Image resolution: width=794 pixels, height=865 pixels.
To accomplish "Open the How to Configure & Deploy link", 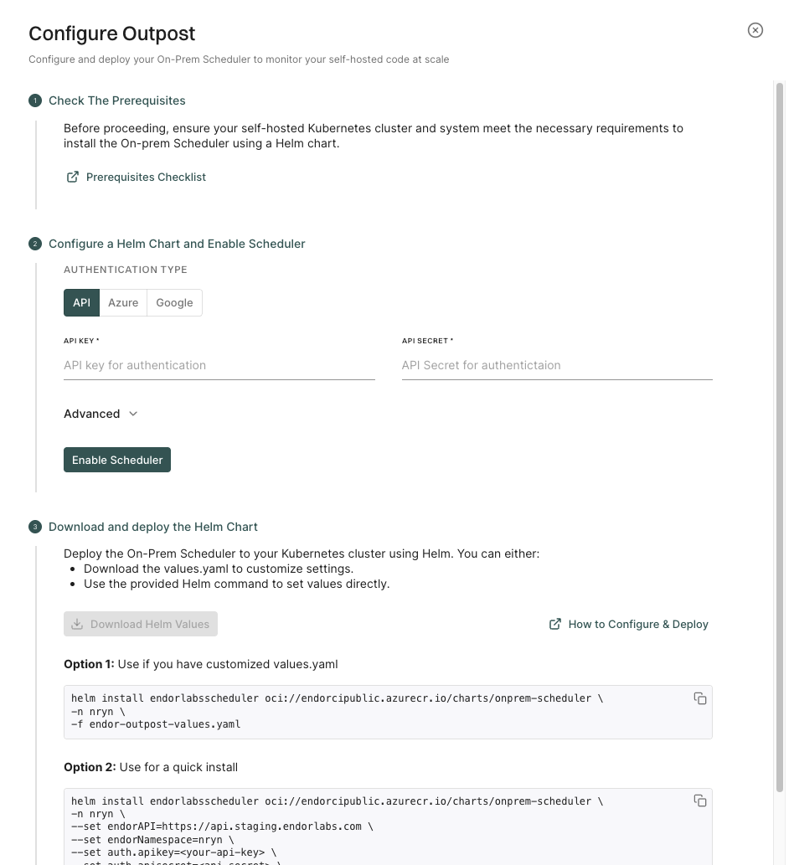I will (638, 624).
